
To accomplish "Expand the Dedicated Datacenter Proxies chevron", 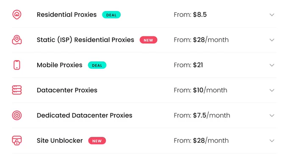I will (272, 115).
